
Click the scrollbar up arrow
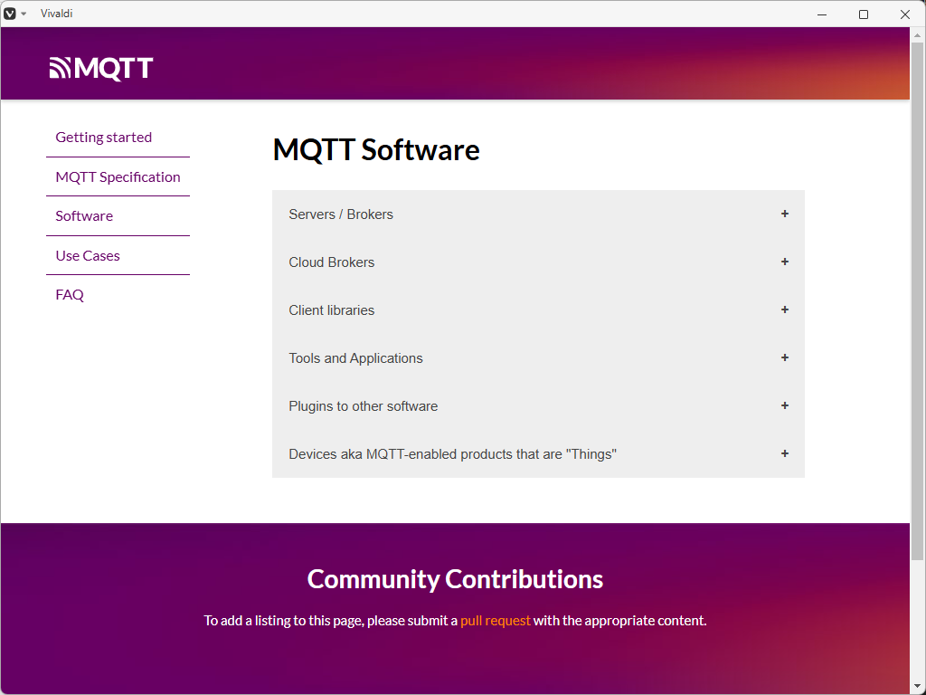pyautogui.click(x=917, y=34)
